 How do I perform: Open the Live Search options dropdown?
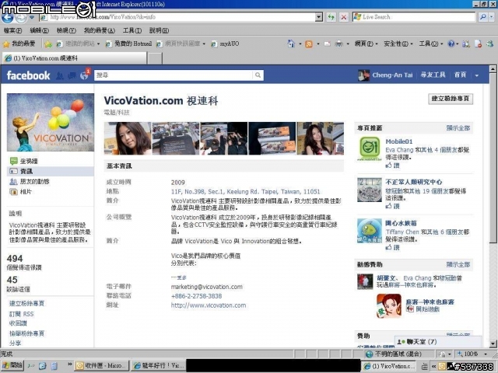[x=492, y=17]
